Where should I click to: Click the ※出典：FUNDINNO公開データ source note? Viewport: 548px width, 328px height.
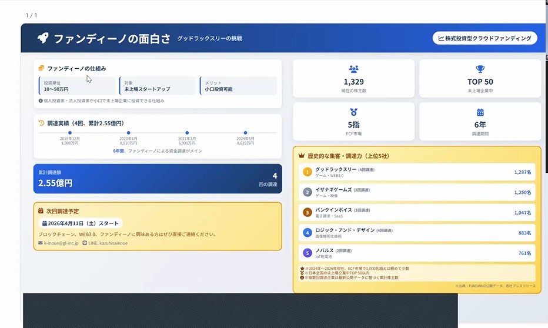(x=495, y=286)
